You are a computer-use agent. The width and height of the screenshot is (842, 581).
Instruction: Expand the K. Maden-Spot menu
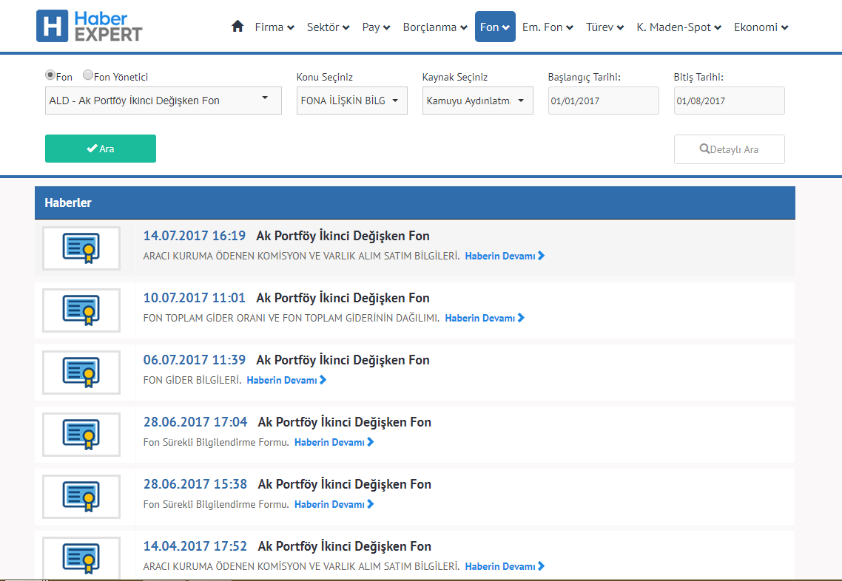(678, 27)
